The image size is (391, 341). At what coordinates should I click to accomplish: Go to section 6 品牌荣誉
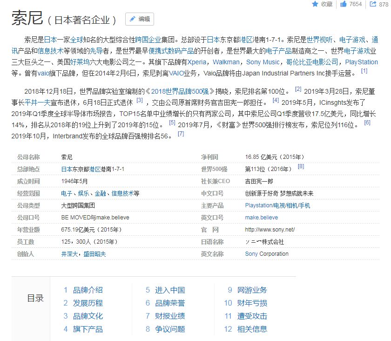[x=170, y=303]
